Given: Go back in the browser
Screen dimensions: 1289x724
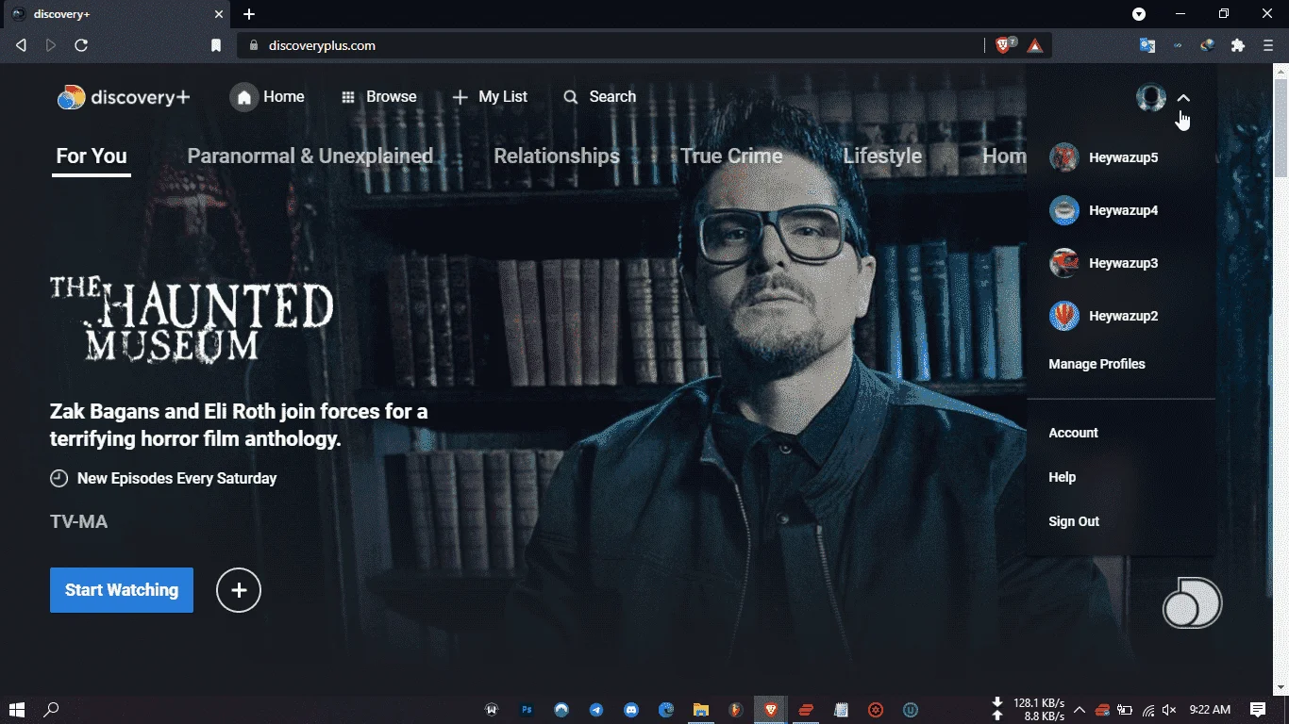Looking at the screenshot, I should 21,45.
